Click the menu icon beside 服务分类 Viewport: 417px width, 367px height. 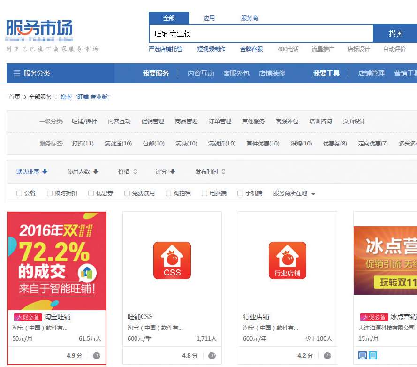[x=16, y=73]
